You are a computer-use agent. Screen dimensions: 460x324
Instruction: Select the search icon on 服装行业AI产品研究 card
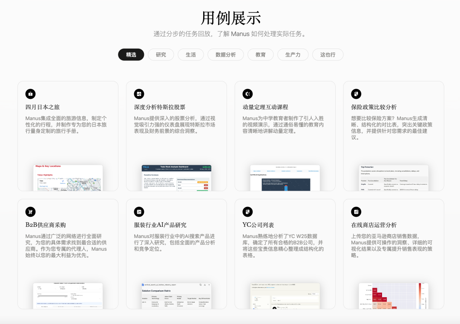tap(139, 212)
